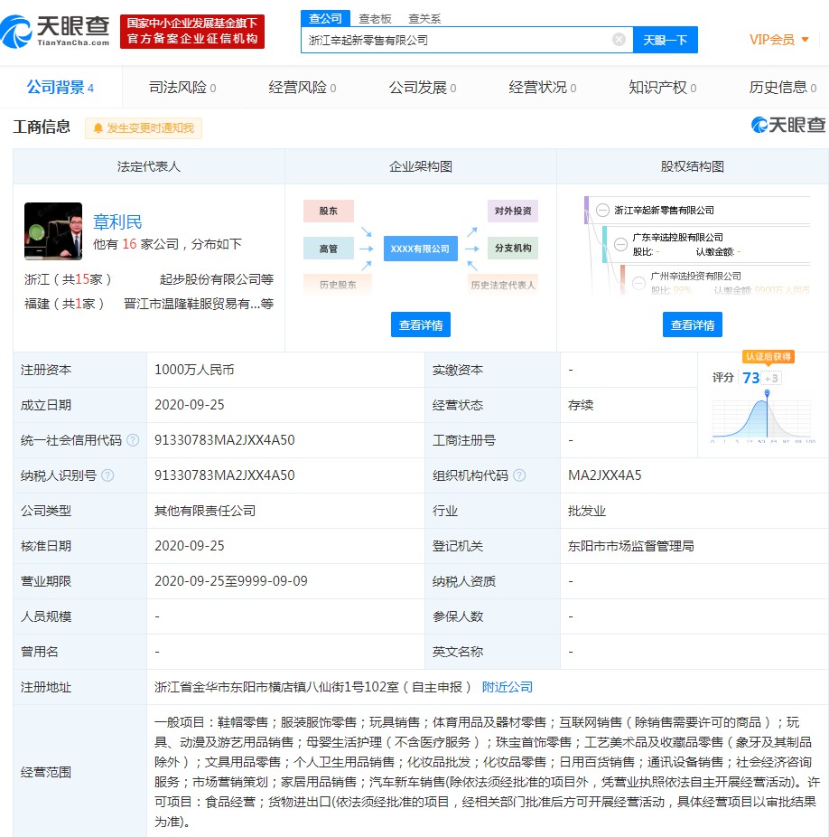This screenshot has height=837, width=829.
Task: Open the VIP会员 dropdown menu
Action: pos(779,40)
